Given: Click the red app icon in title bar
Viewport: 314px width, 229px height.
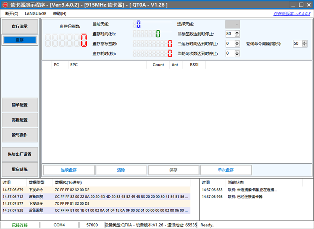Looking at the screenshot, I should tap(5, 5).
